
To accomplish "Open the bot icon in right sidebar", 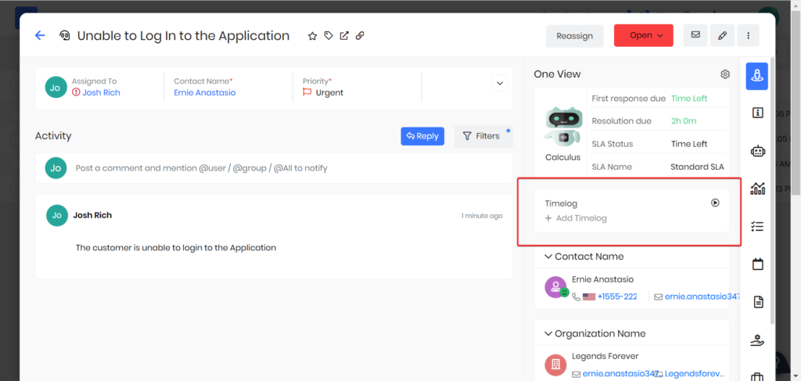I will click(757, 151).
